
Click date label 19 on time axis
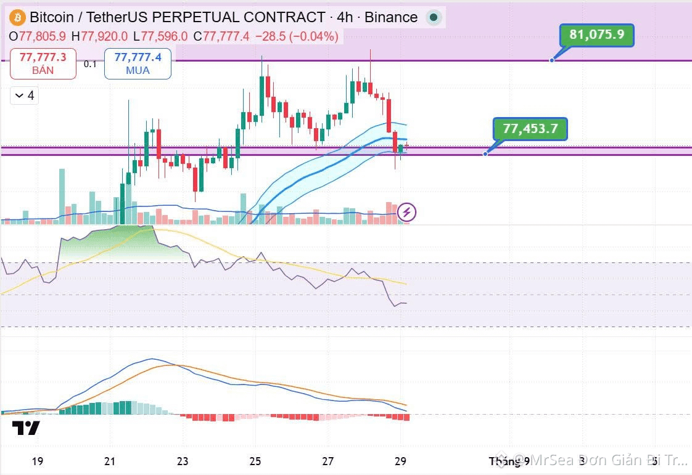(38, 461)
